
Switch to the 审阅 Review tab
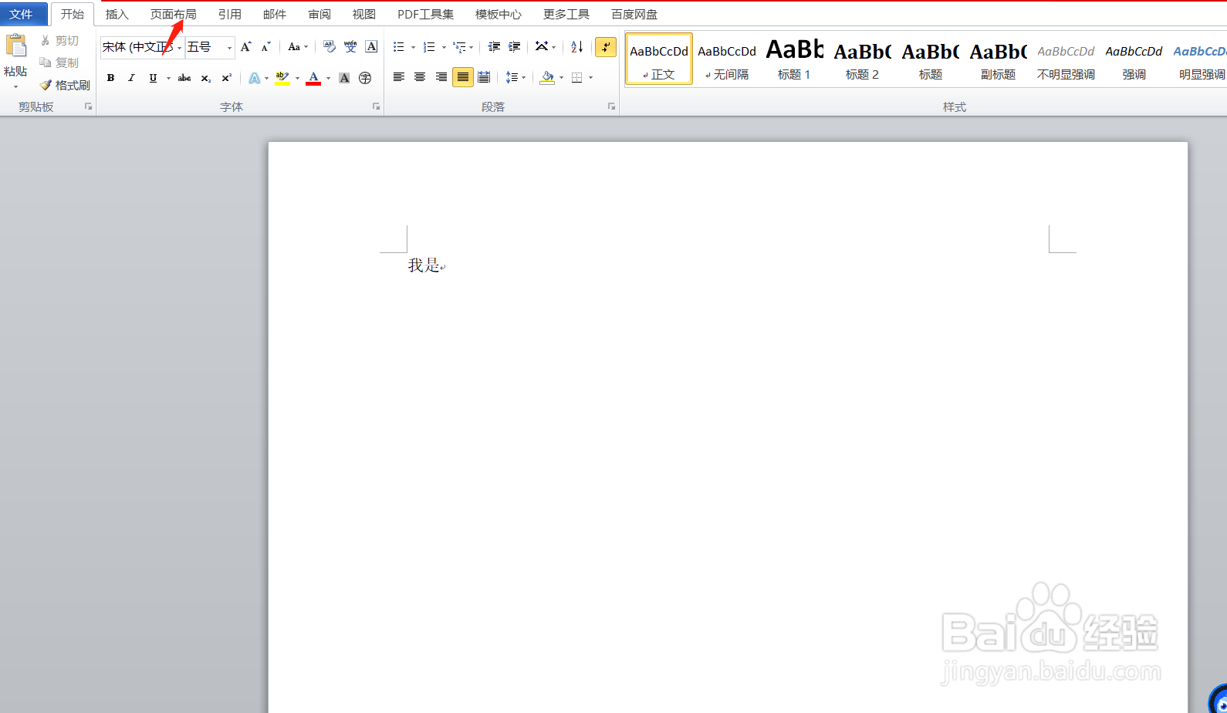click(x=319, y=14)
